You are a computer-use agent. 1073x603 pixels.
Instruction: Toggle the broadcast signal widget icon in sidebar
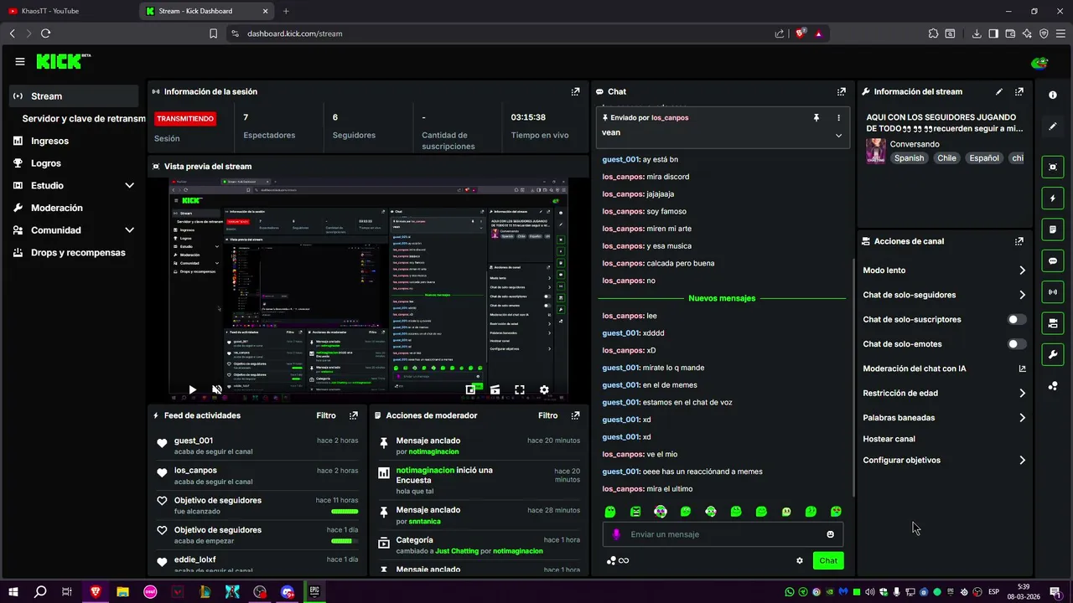pos(1053,291)
